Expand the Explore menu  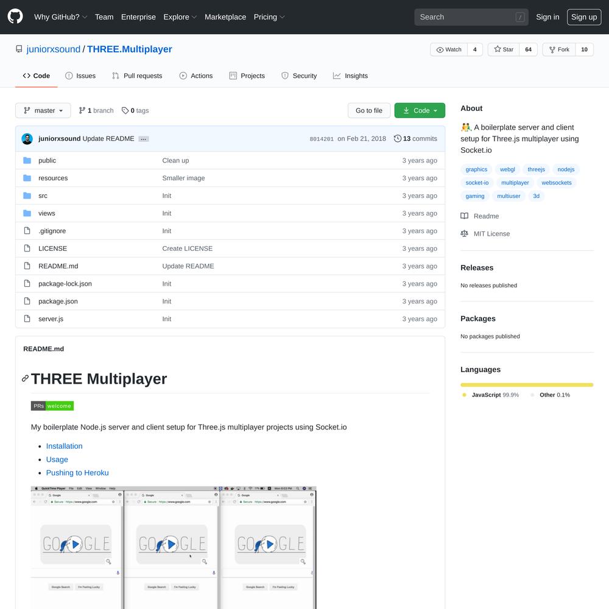[180, 17]
